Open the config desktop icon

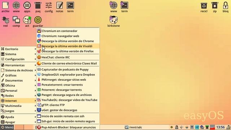(49, 7)
